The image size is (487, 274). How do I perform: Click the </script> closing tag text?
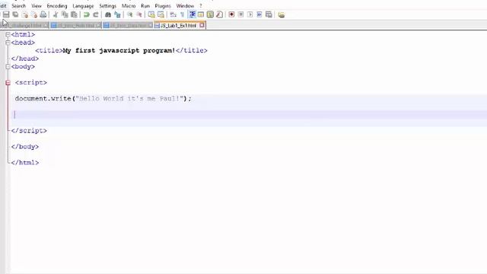pyautogui.click(x=29, y=131)
